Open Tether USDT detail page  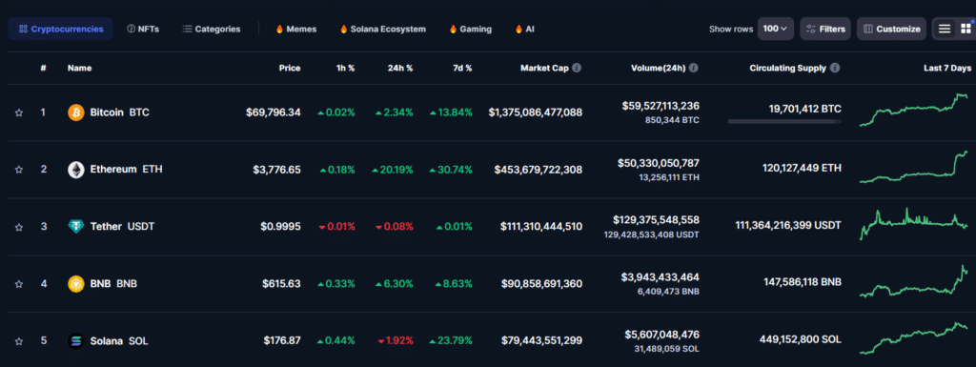[122, 227]
